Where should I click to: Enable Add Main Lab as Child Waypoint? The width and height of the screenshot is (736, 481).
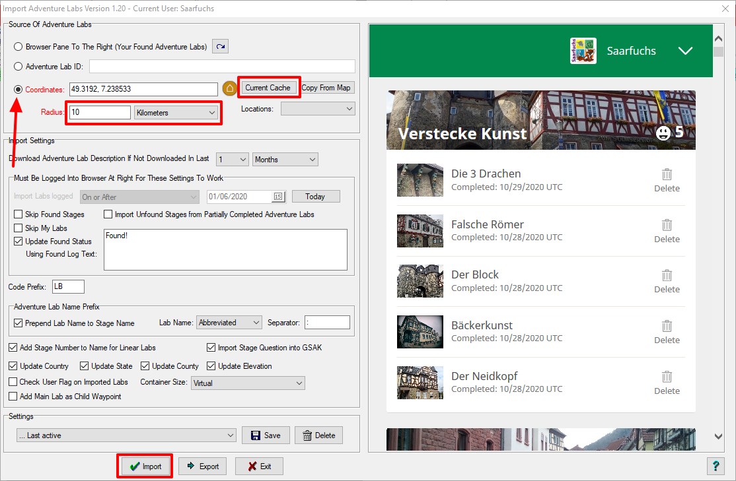[x=13, y=396]
